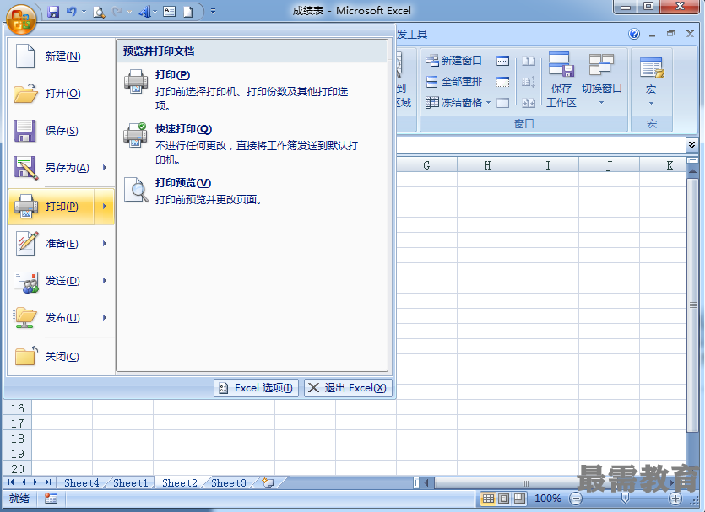Click New Window (新建窗口) in ribbon
Image resolution: width=705 pixels, height=512 pixels.
(454, 60)
